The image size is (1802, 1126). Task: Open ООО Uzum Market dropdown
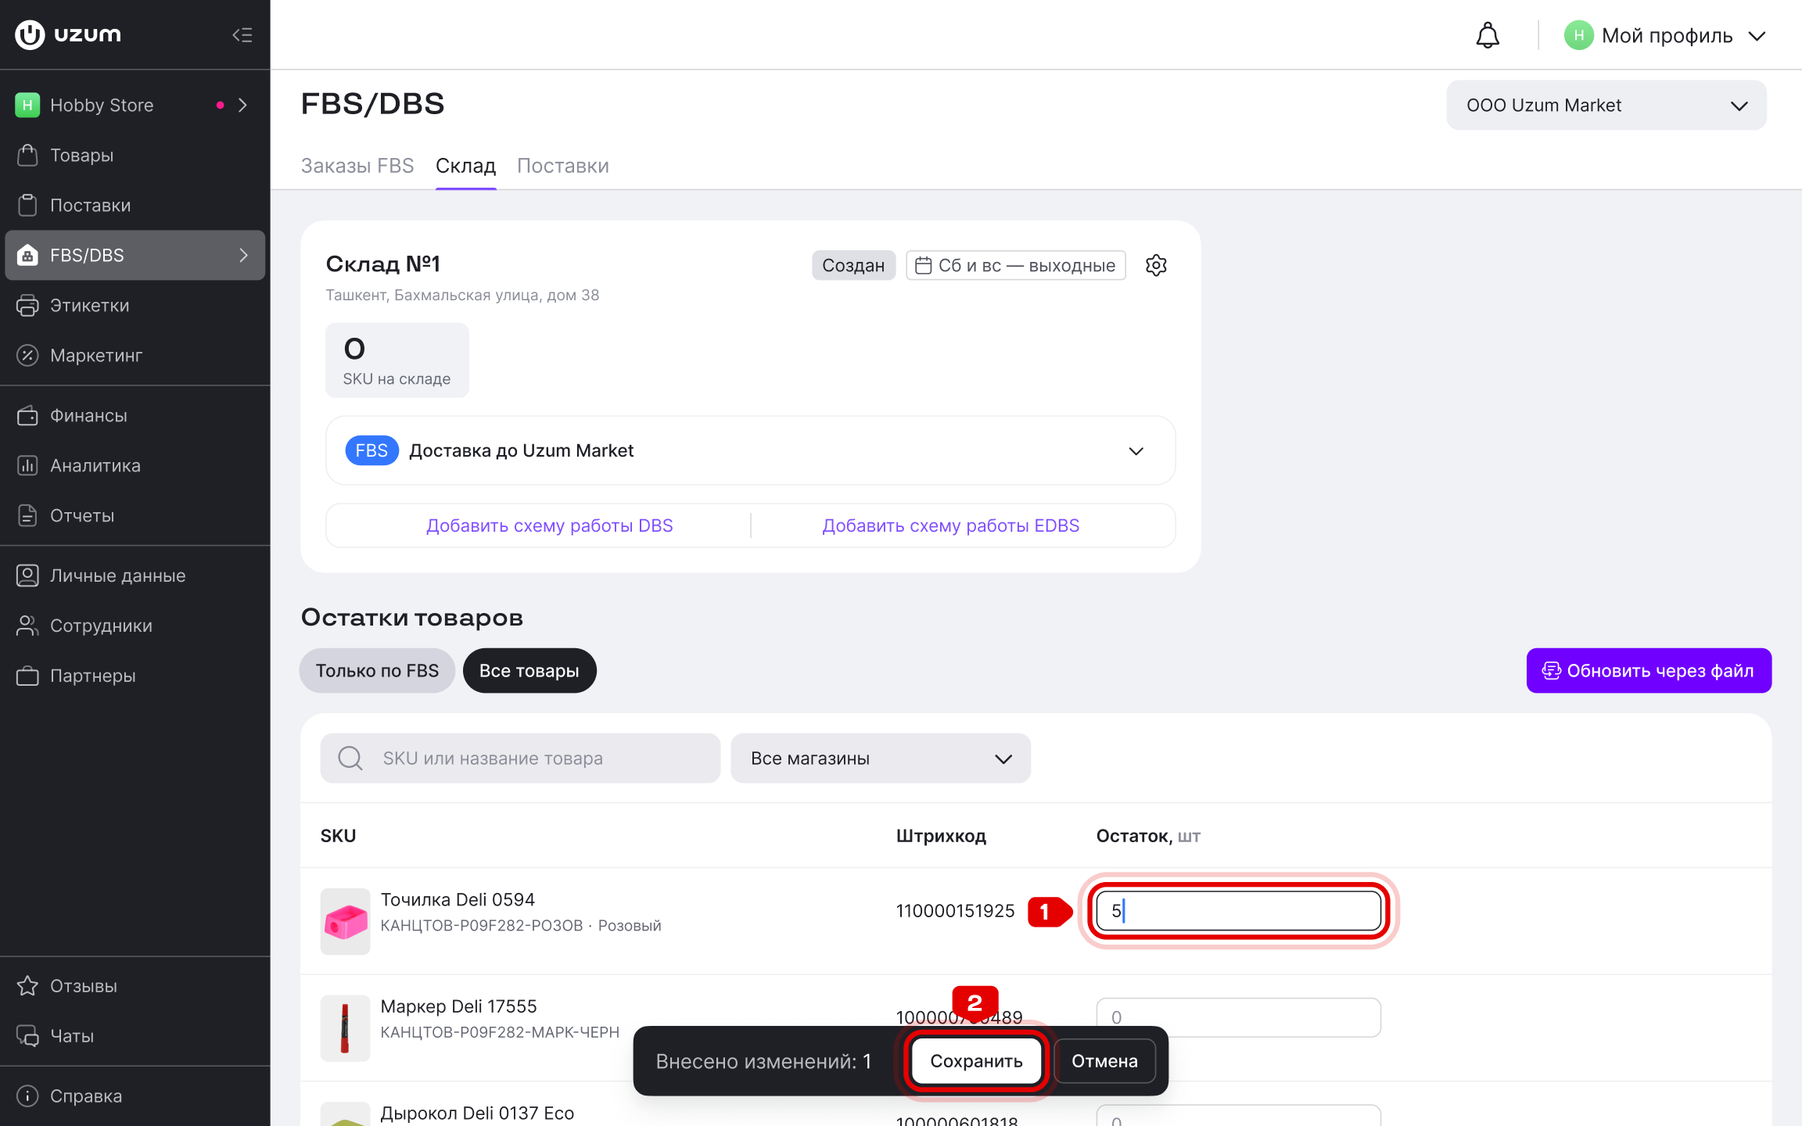tap(1606, 105)
